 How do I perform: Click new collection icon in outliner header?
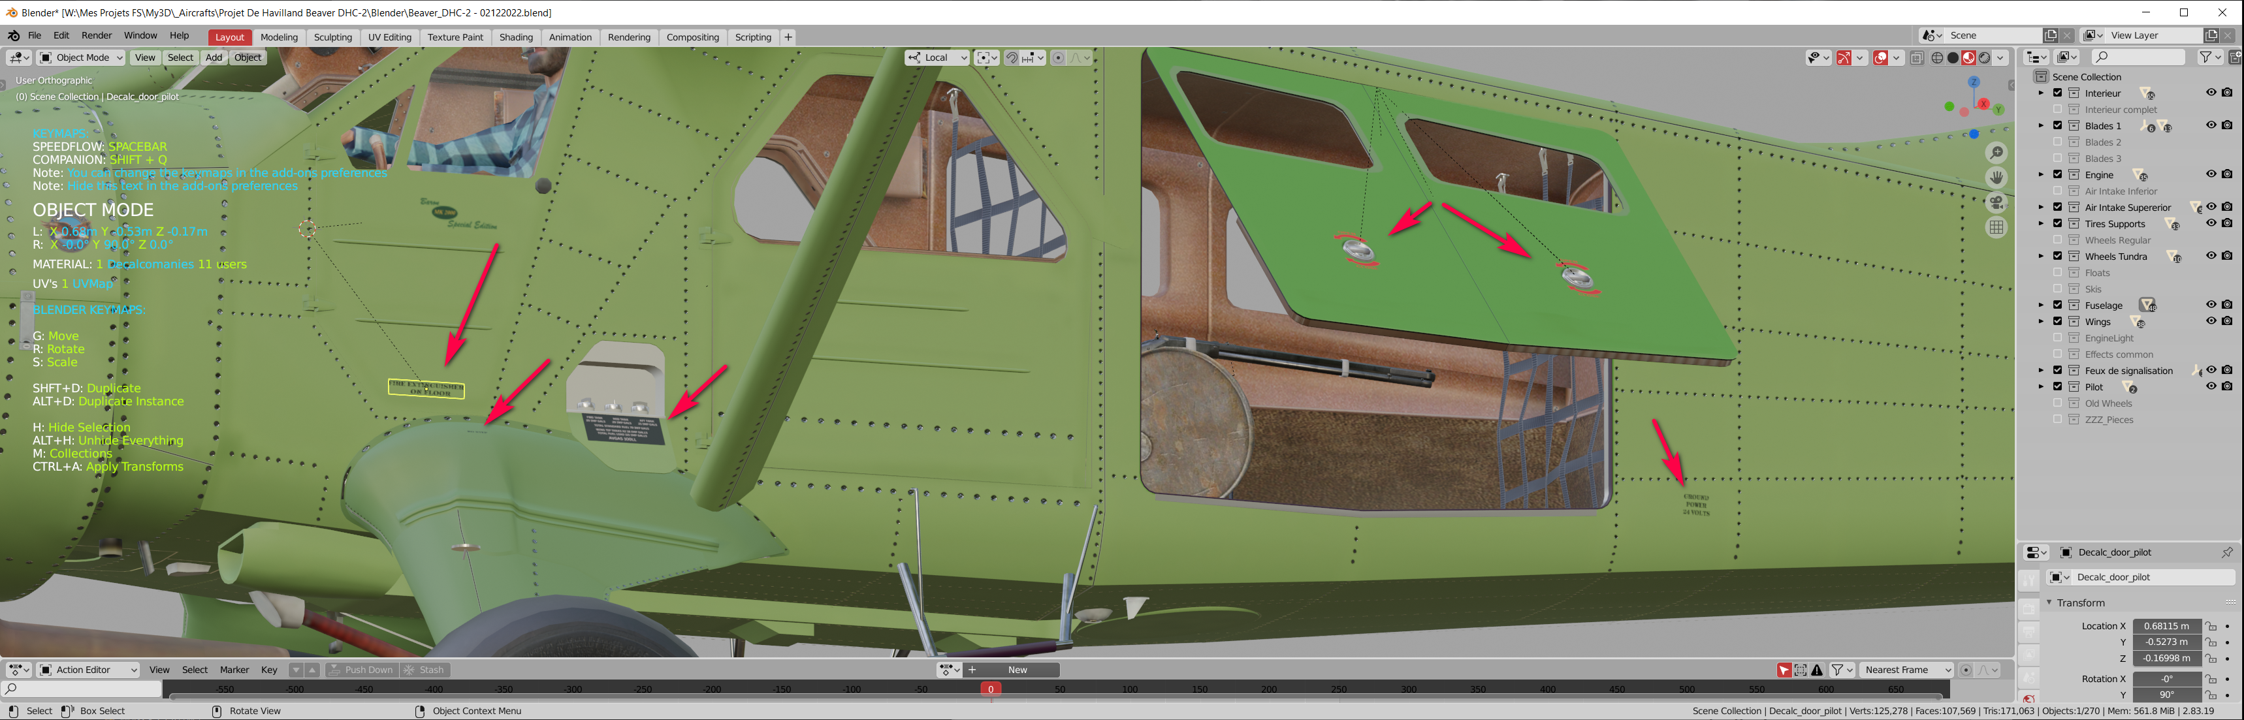pyautogui.click(x=2236, y=57)
